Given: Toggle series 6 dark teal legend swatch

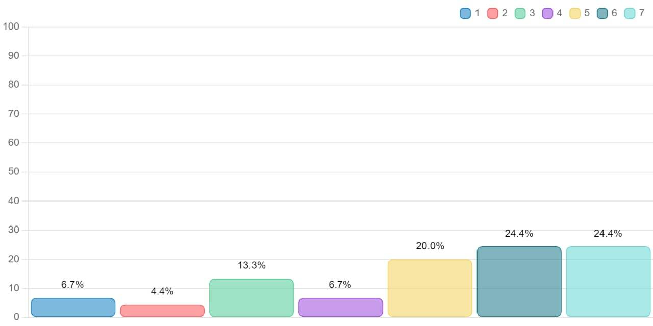Looking at the screenshot, I should 602,13.
